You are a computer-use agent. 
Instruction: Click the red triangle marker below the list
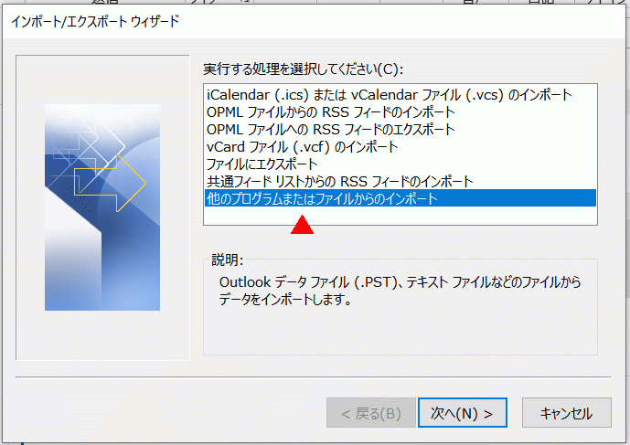click(302, 225)
